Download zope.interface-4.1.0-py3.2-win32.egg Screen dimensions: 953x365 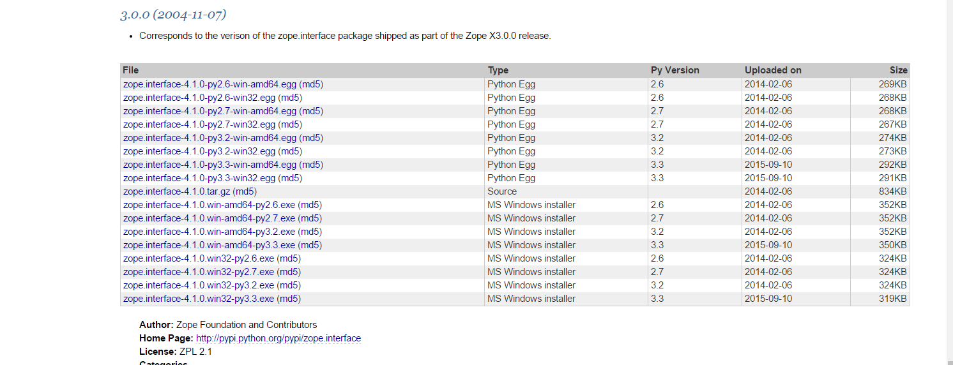click(x=199, y=151)
